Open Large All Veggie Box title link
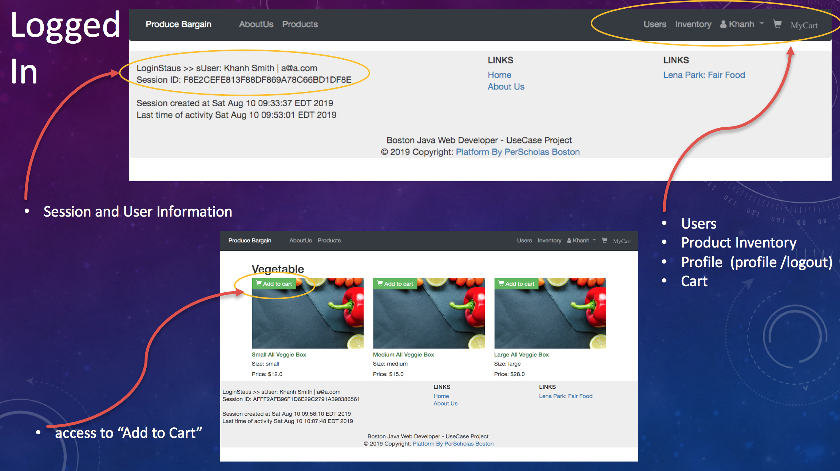 click(x=521, y=355)
